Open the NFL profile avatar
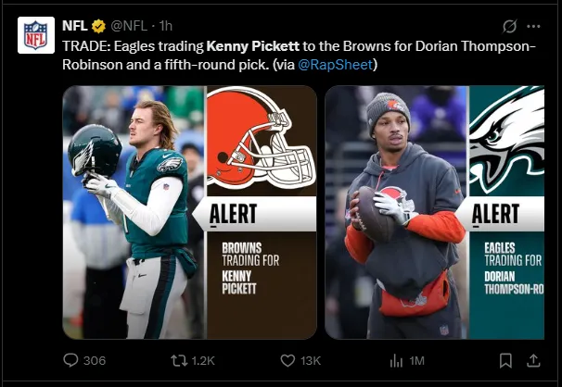 click(x=35, y=35)
